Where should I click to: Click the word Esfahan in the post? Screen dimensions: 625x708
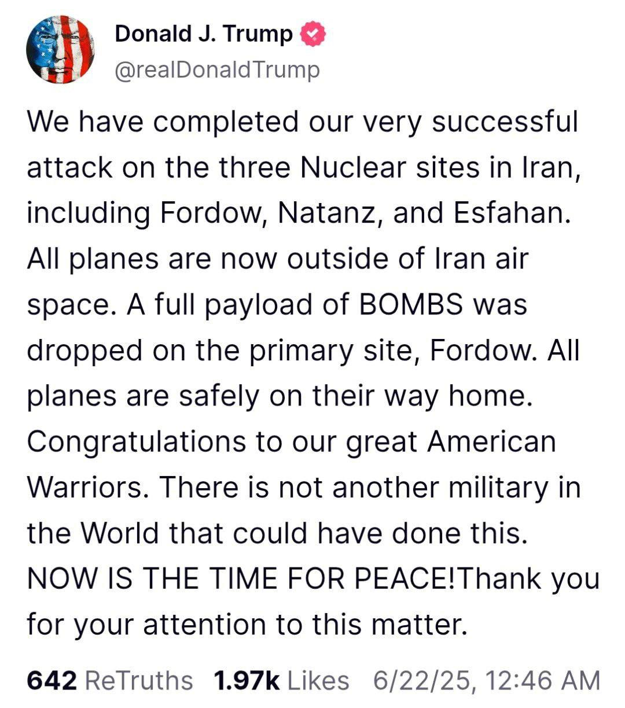coord(509,213)
